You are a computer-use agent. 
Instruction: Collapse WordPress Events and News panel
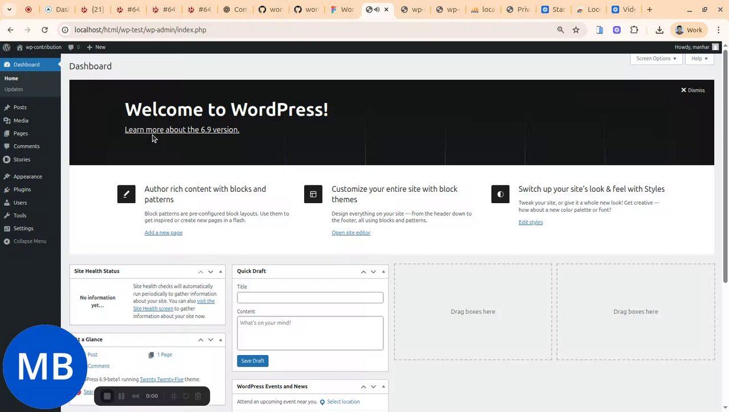point(383,386)
